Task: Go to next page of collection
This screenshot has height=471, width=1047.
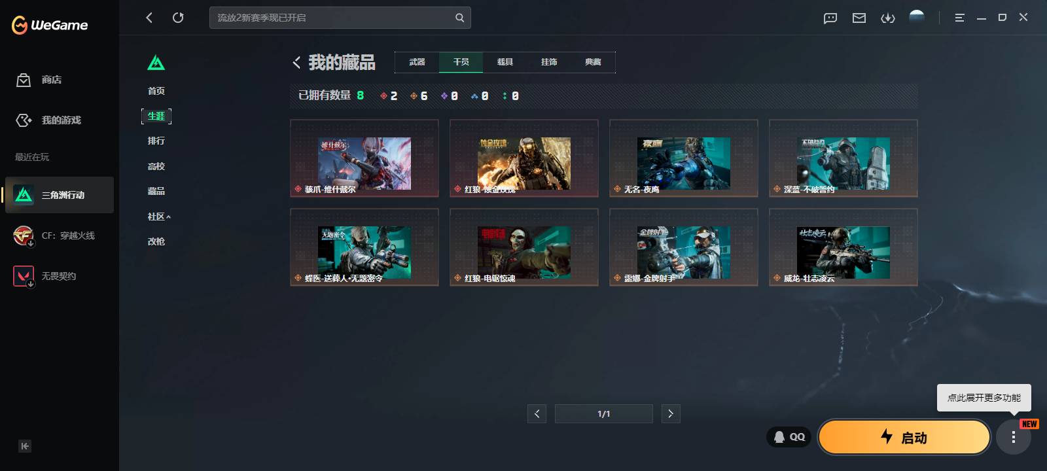Action: [671, 413]
